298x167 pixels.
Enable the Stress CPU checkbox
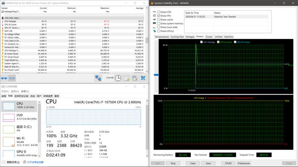pyautogui.click(x=158, y=12)
